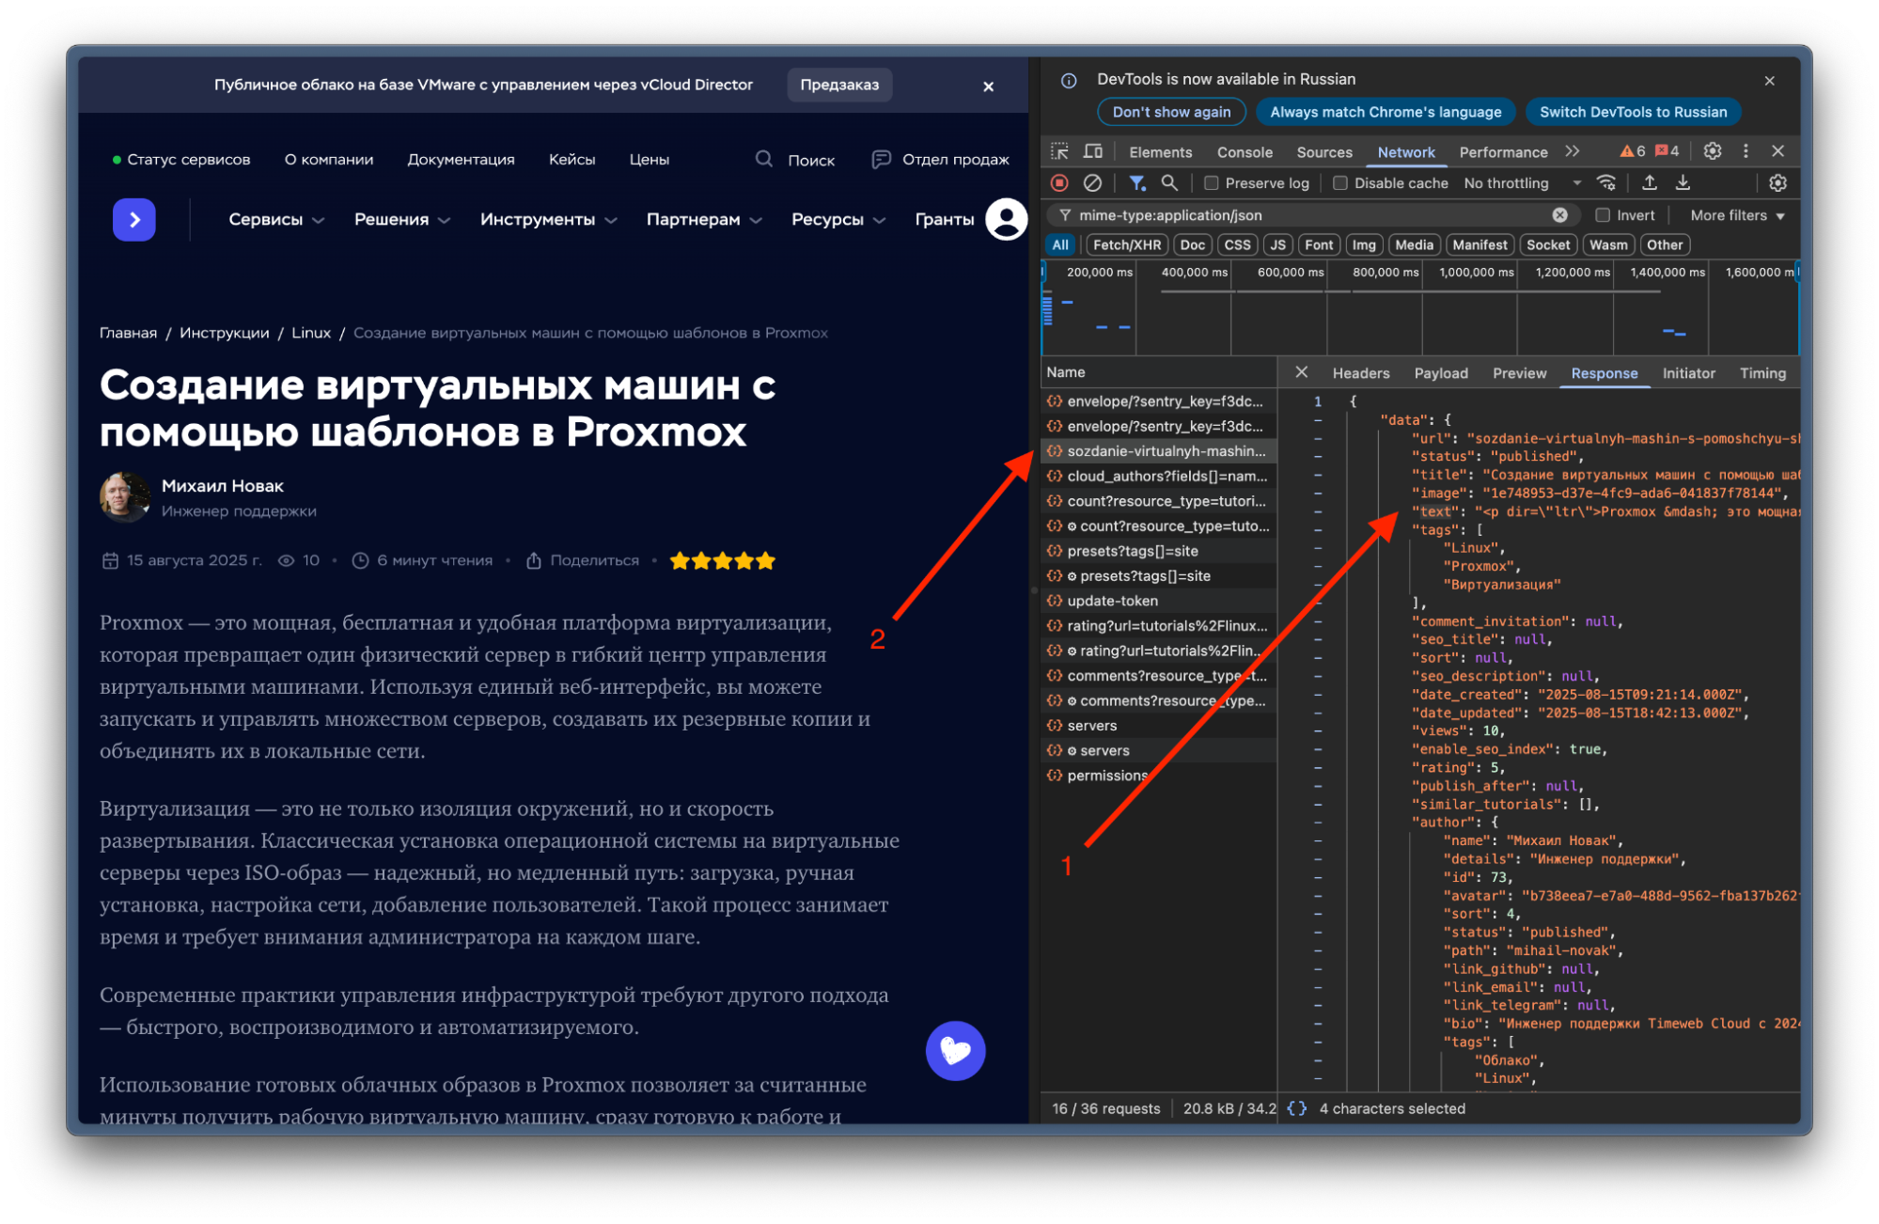The width and height of the screenshot is (1879, 1224).
Task: Click the Поделиться share link
Action: point(584,560)
